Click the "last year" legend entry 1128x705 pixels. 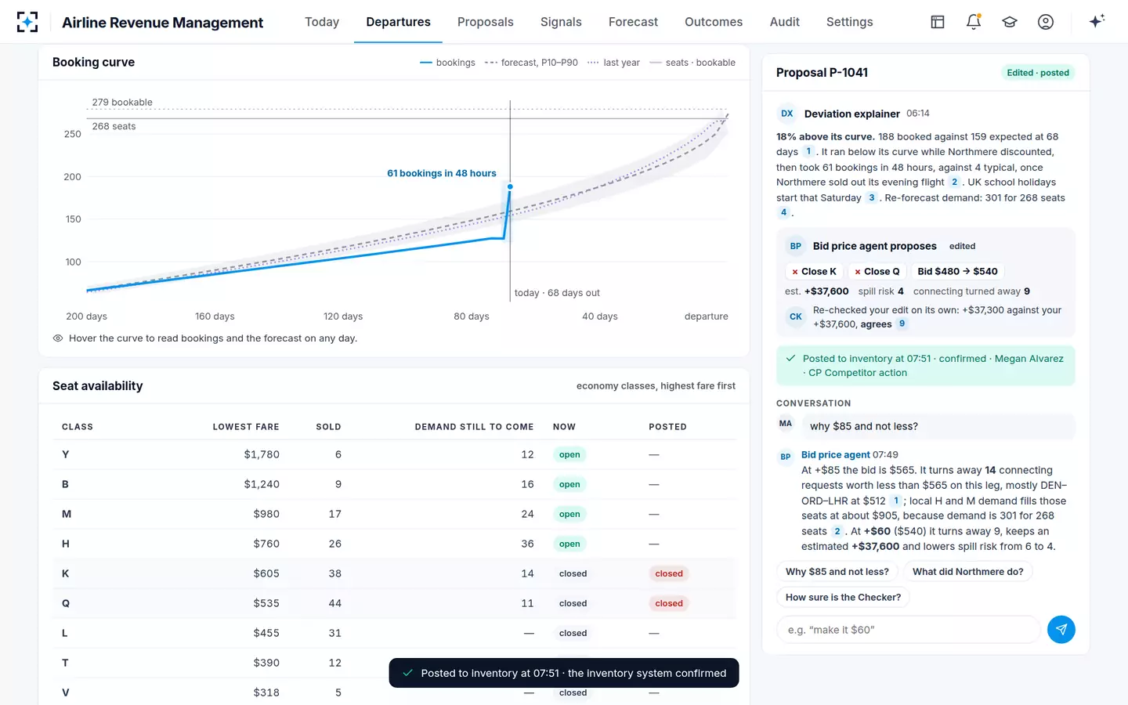(613, 63)
